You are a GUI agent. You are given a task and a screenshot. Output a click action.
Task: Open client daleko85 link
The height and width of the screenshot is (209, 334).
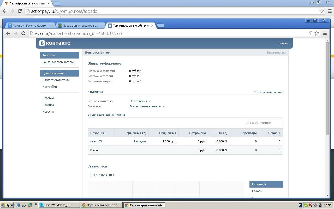coord(96,141)
